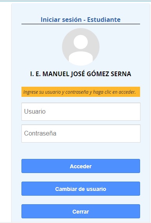Select the profile picture placeholder
This screenshot has width=151, height=223.
tap(81, 47)
